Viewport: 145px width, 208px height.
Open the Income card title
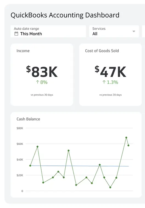[23, 51]
